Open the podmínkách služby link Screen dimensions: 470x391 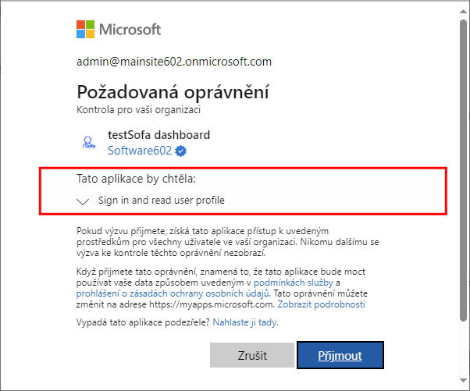click(294, 283)
